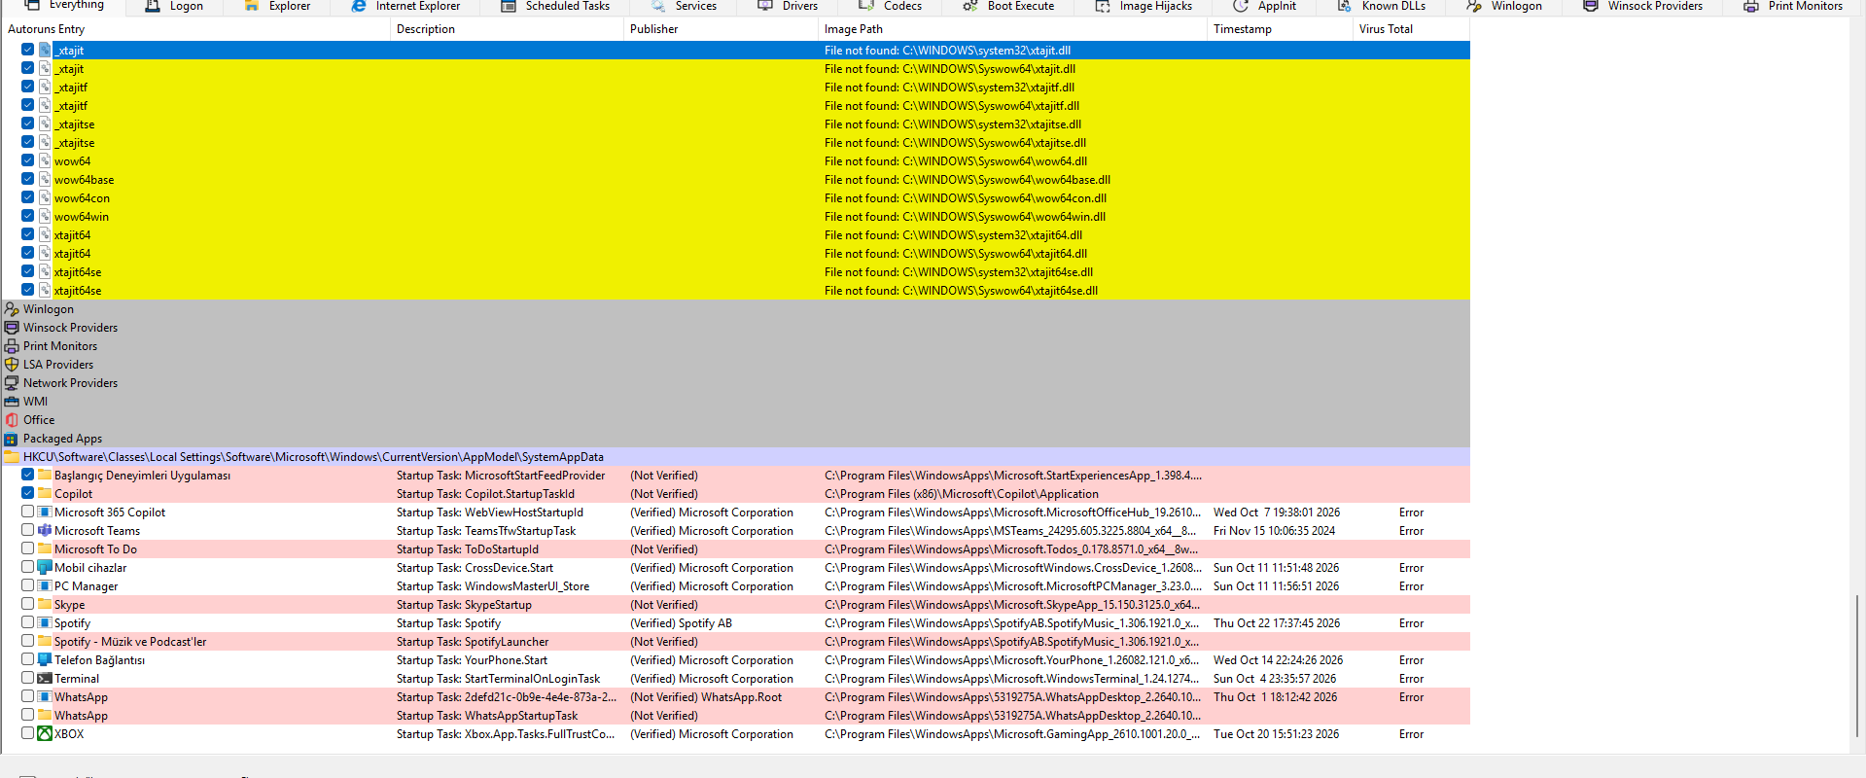Viewport: 1866px width, 778px height.
Task: Click the LSA Providers shield icon
Action: [12, 365]
